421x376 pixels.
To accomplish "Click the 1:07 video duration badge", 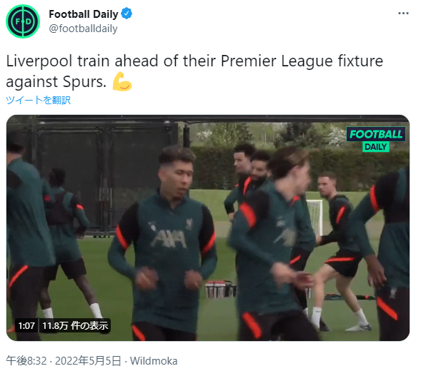I will coord(26,325).
